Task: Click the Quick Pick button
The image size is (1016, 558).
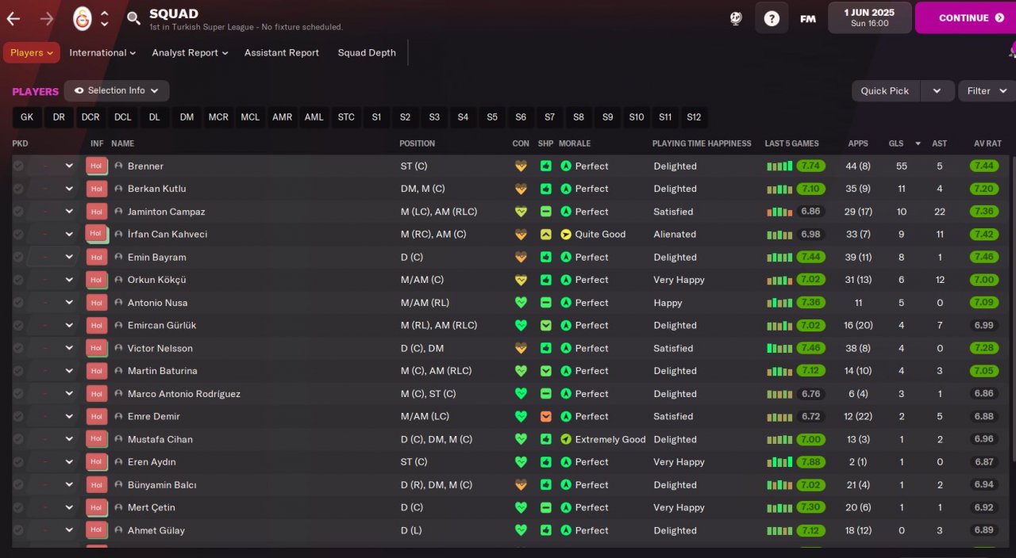Action: point(886,91)
